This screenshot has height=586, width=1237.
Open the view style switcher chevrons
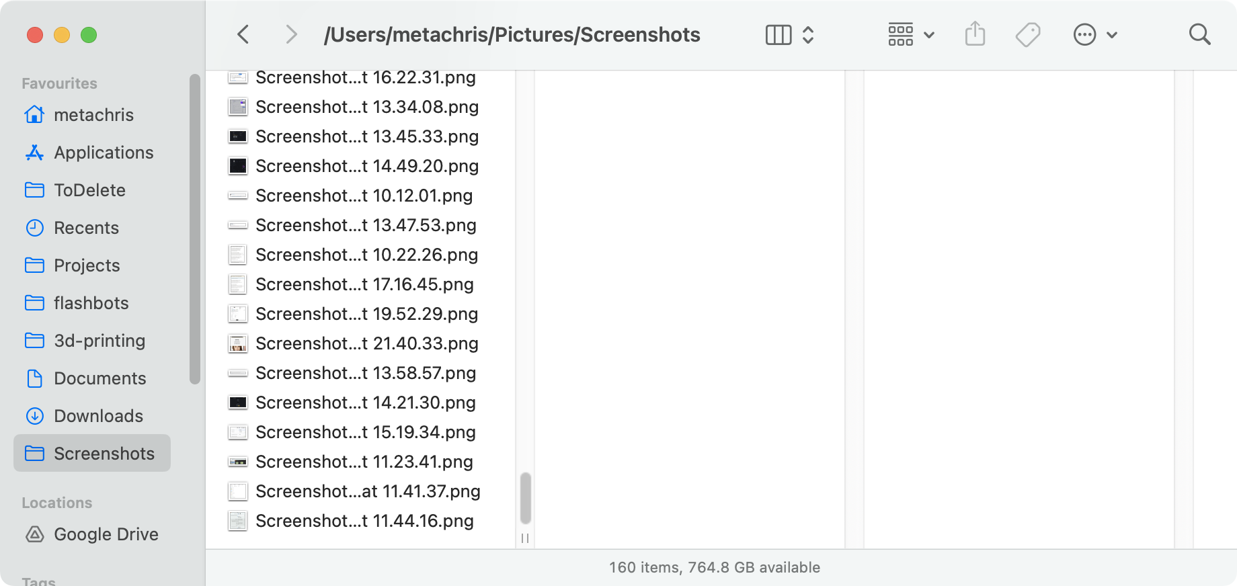coord(807,34)
